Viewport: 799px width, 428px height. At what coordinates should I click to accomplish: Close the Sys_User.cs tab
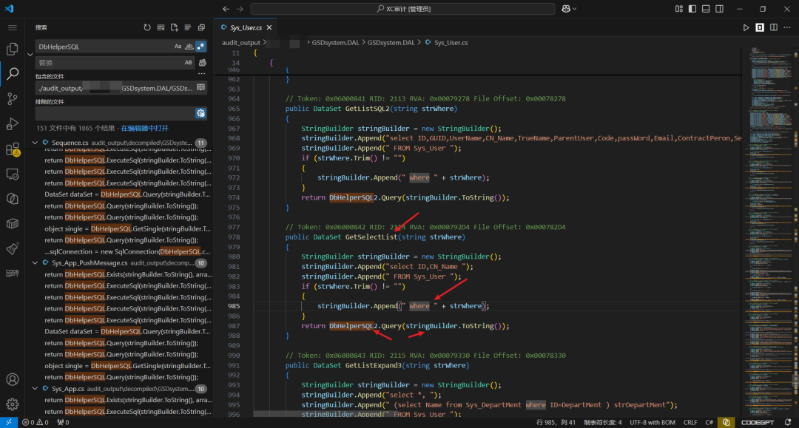[269, 27]
